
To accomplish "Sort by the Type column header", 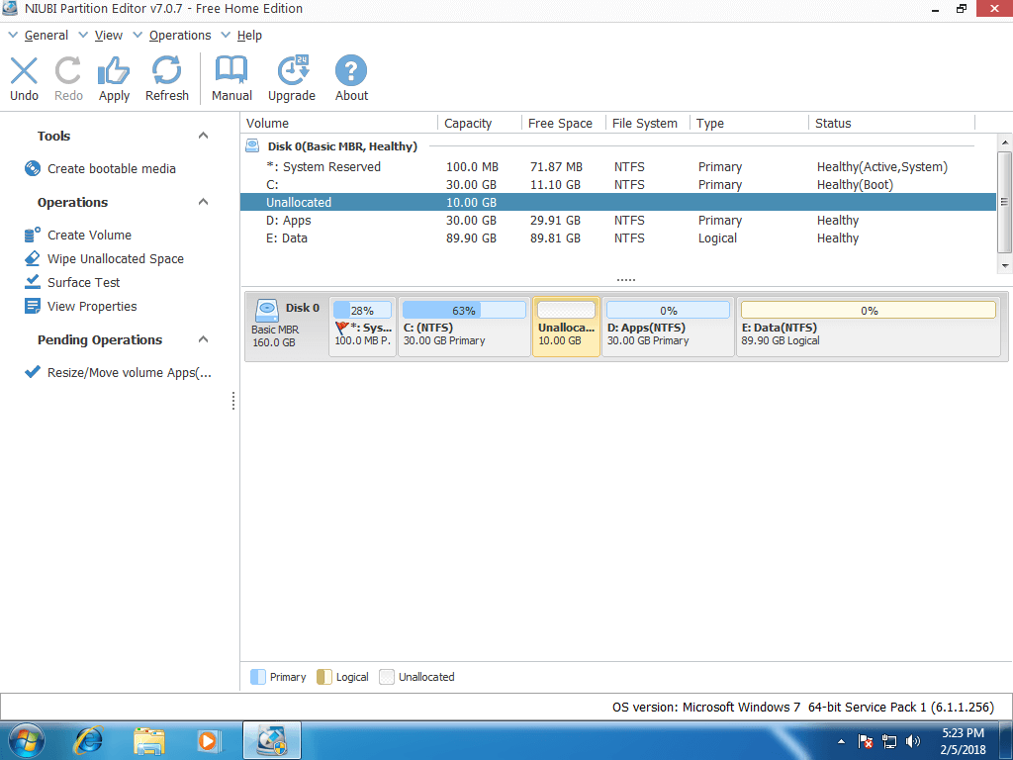I will pyautogui.click(x=750, y=124).
